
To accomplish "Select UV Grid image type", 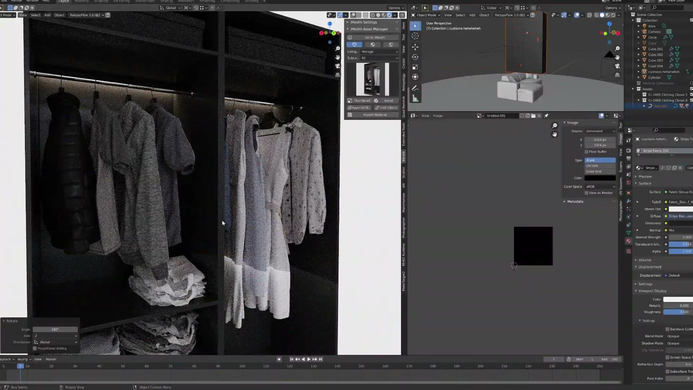I will coord(600,166).
